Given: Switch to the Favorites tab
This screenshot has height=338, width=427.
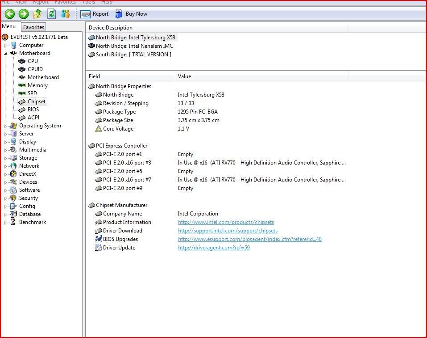Looking at the screenshot, I should click(x=33, y=27).
